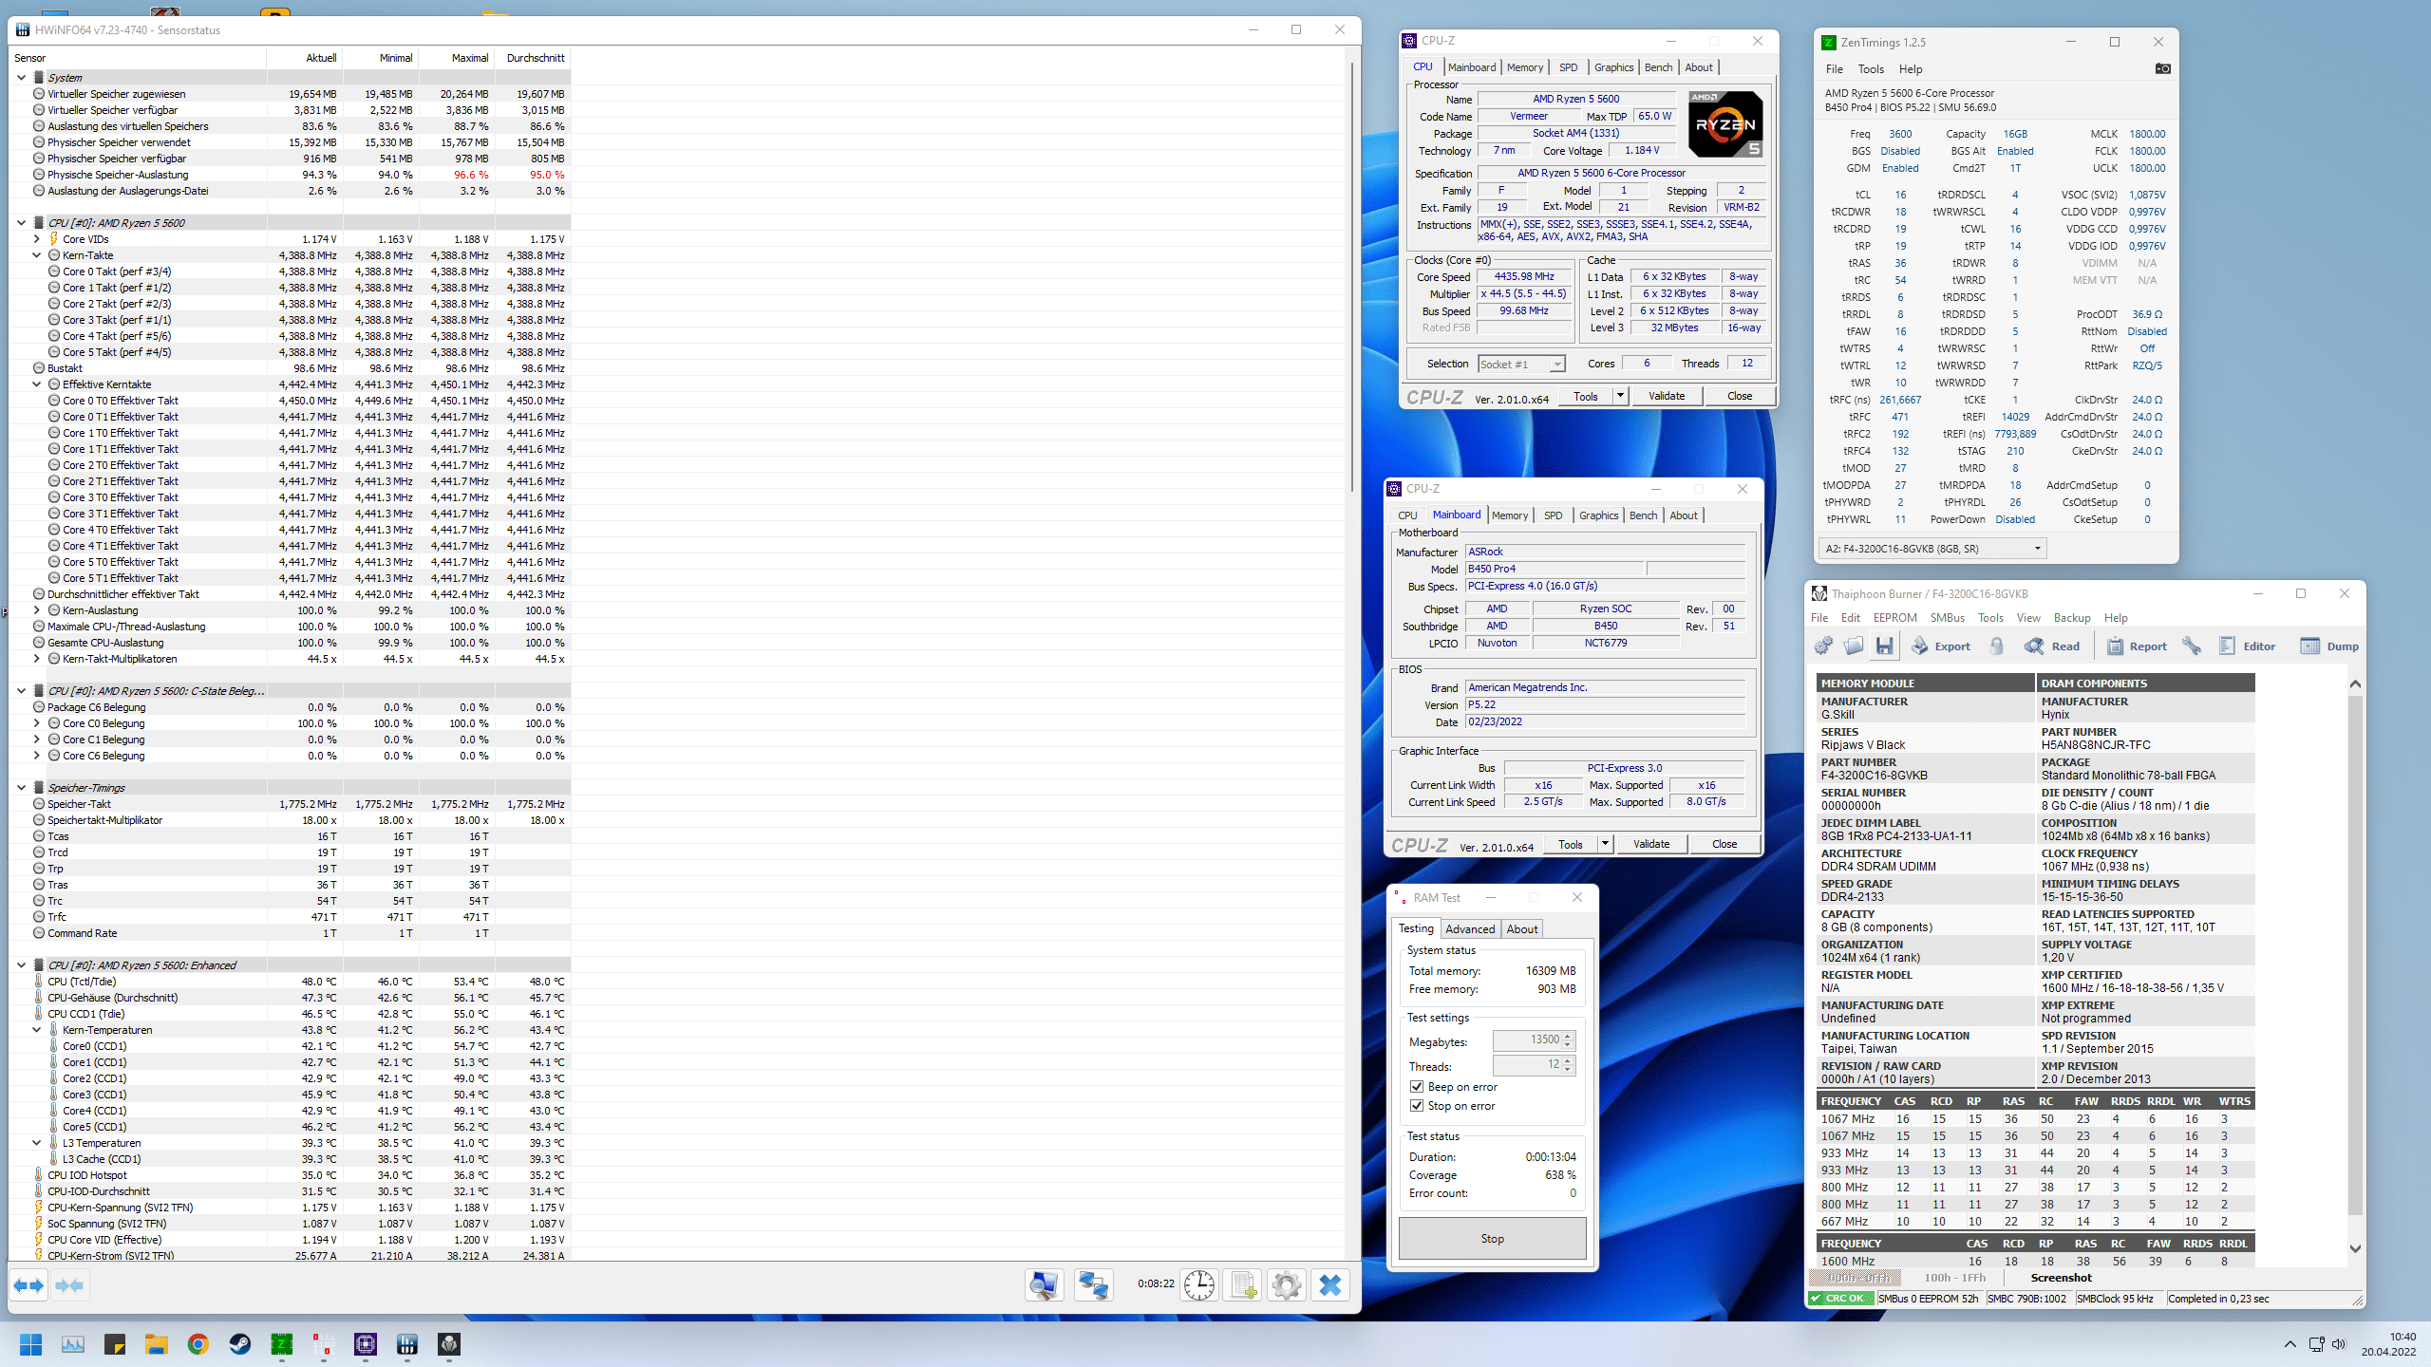Open file via Thaiphoon Burner folder icon
Screen dimensions: 2431x1367
coord(1854,646)
